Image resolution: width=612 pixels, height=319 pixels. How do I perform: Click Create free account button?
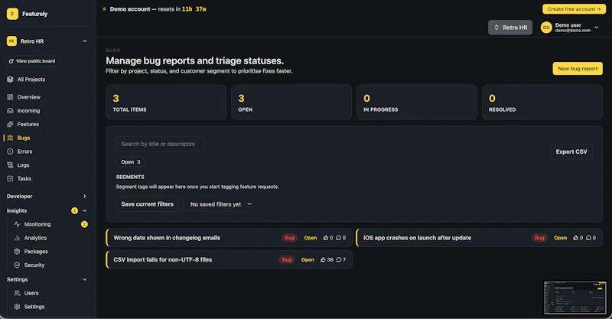(574, 9)
